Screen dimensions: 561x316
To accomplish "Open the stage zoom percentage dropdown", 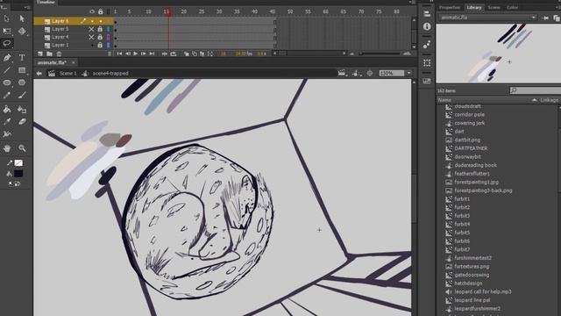I will [x=409, y=73].
